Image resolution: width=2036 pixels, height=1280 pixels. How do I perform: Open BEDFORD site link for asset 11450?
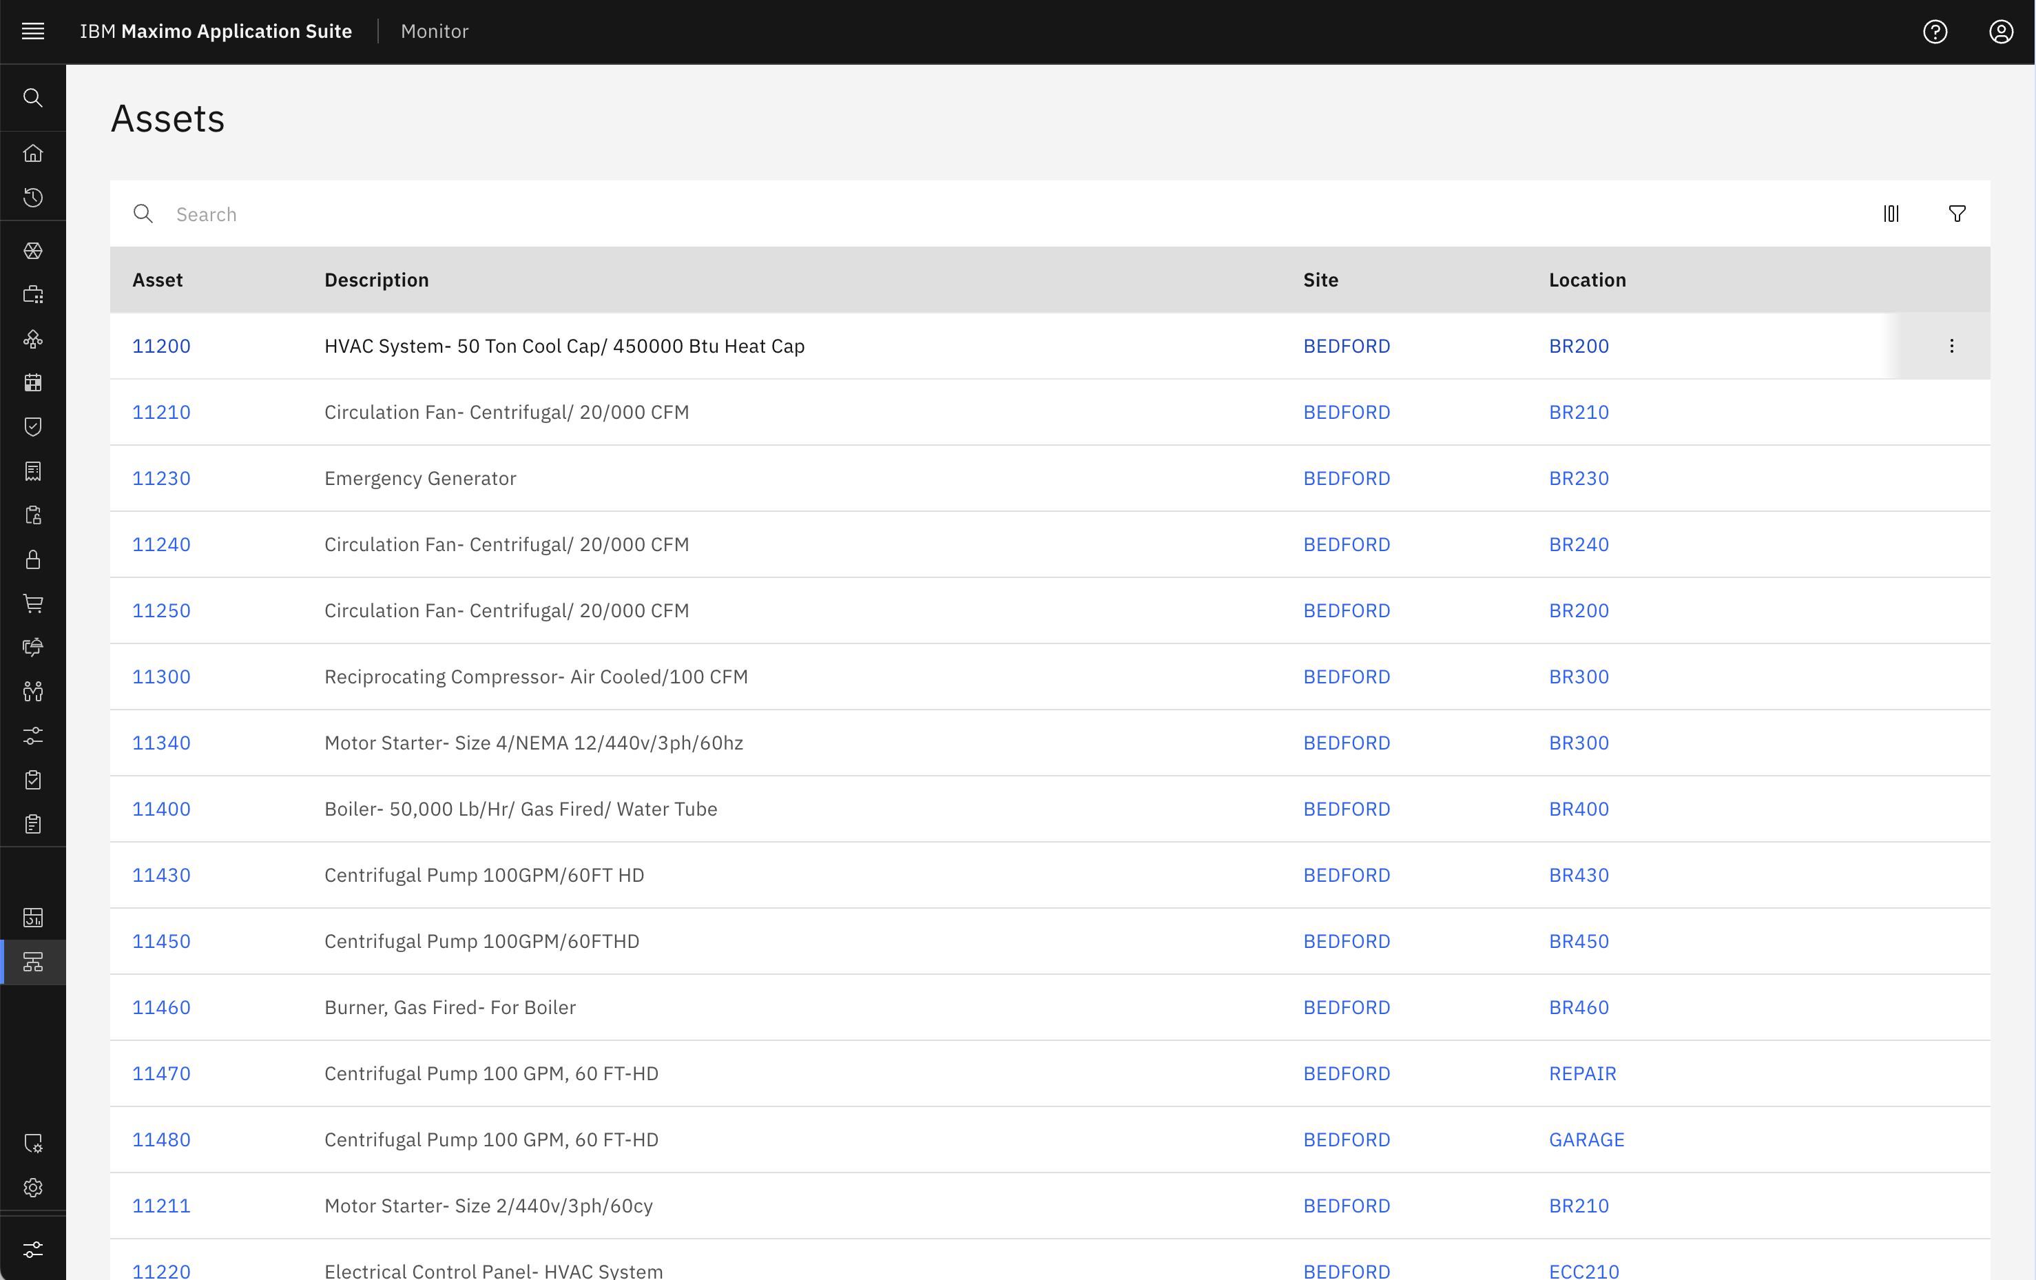[1347, 941]
